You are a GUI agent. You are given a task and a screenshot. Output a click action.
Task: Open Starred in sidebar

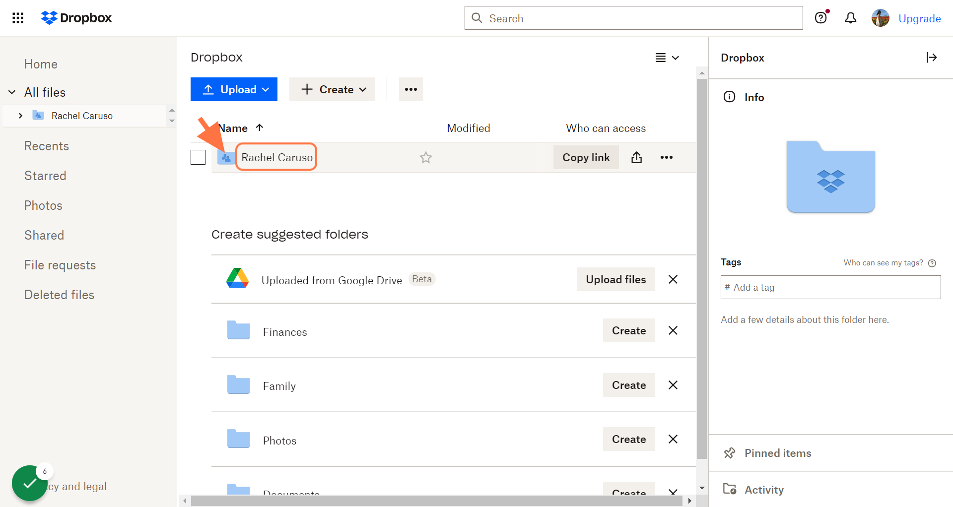click(45, 176)
